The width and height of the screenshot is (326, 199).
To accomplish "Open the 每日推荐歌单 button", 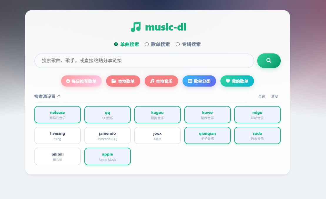I will coord(81,81).
